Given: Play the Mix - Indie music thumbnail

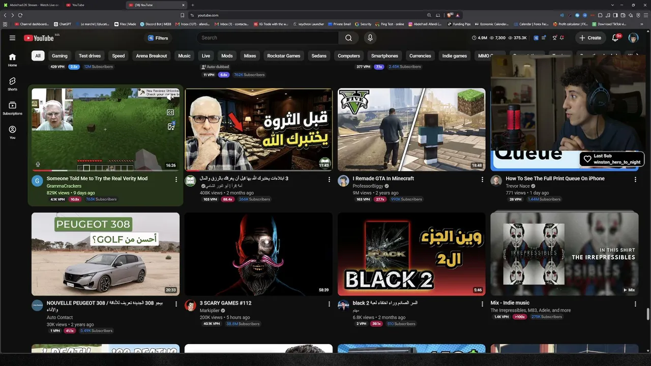Looking at the screenshot, I should coord(565,254).
